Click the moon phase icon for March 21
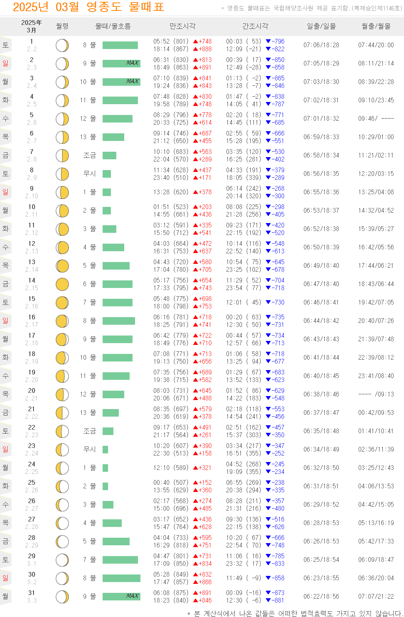Viewport: 404px width, 617px height. [62, 413]
